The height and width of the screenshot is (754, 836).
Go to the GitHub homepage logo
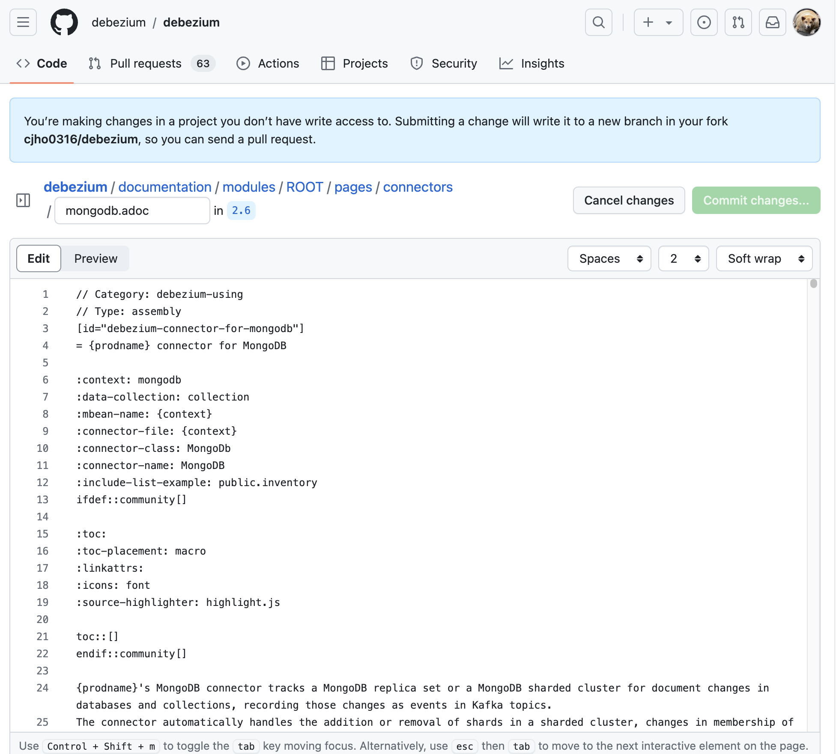(64, 22)
